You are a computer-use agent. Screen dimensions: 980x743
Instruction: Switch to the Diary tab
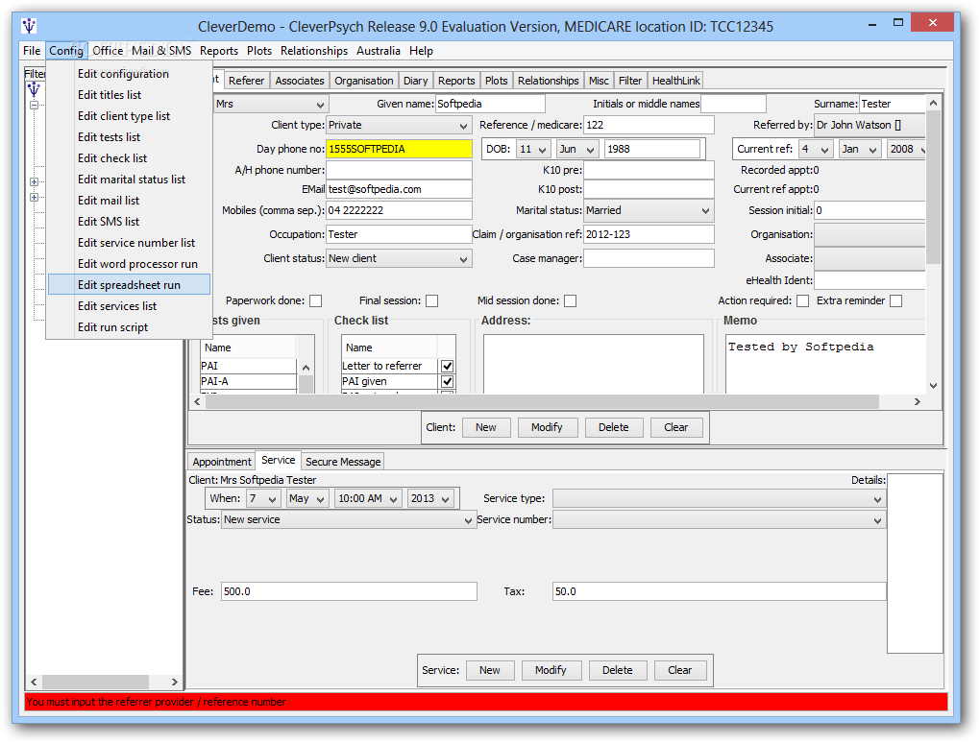(416, 81)
